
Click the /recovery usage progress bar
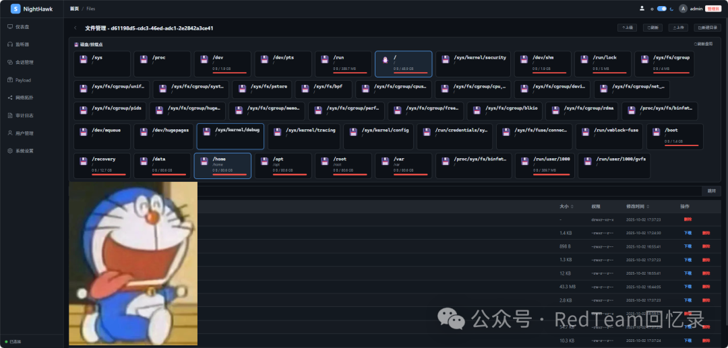109,175
